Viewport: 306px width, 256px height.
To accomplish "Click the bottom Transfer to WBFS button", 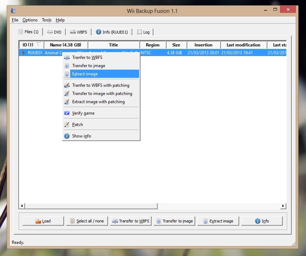I will [x=131, y=221].
